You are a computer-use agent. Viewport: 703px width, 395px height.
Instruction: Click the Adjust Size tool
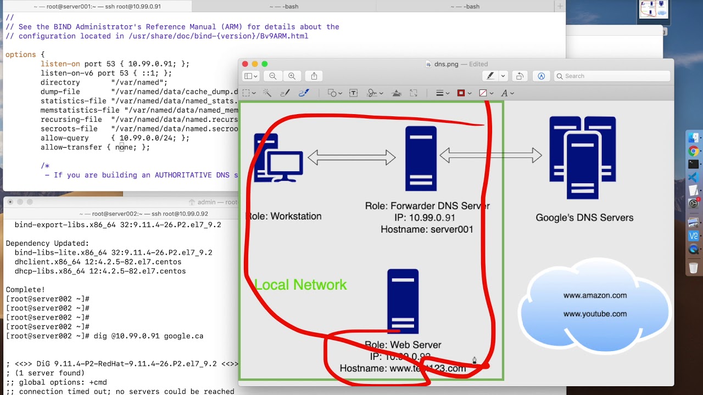[414, 93]
